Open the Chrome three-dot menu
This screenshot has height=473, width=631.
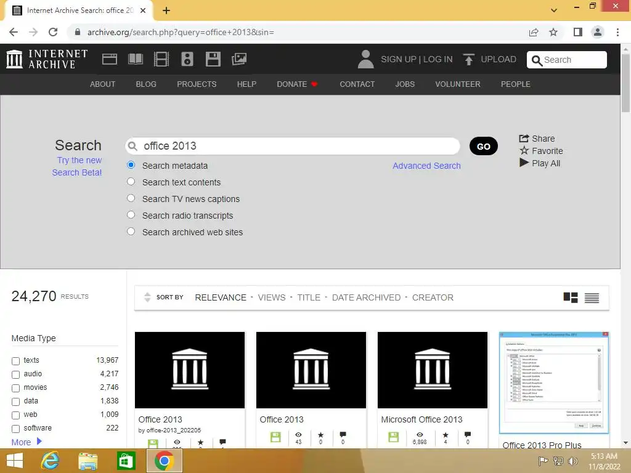tap(617, 32)
